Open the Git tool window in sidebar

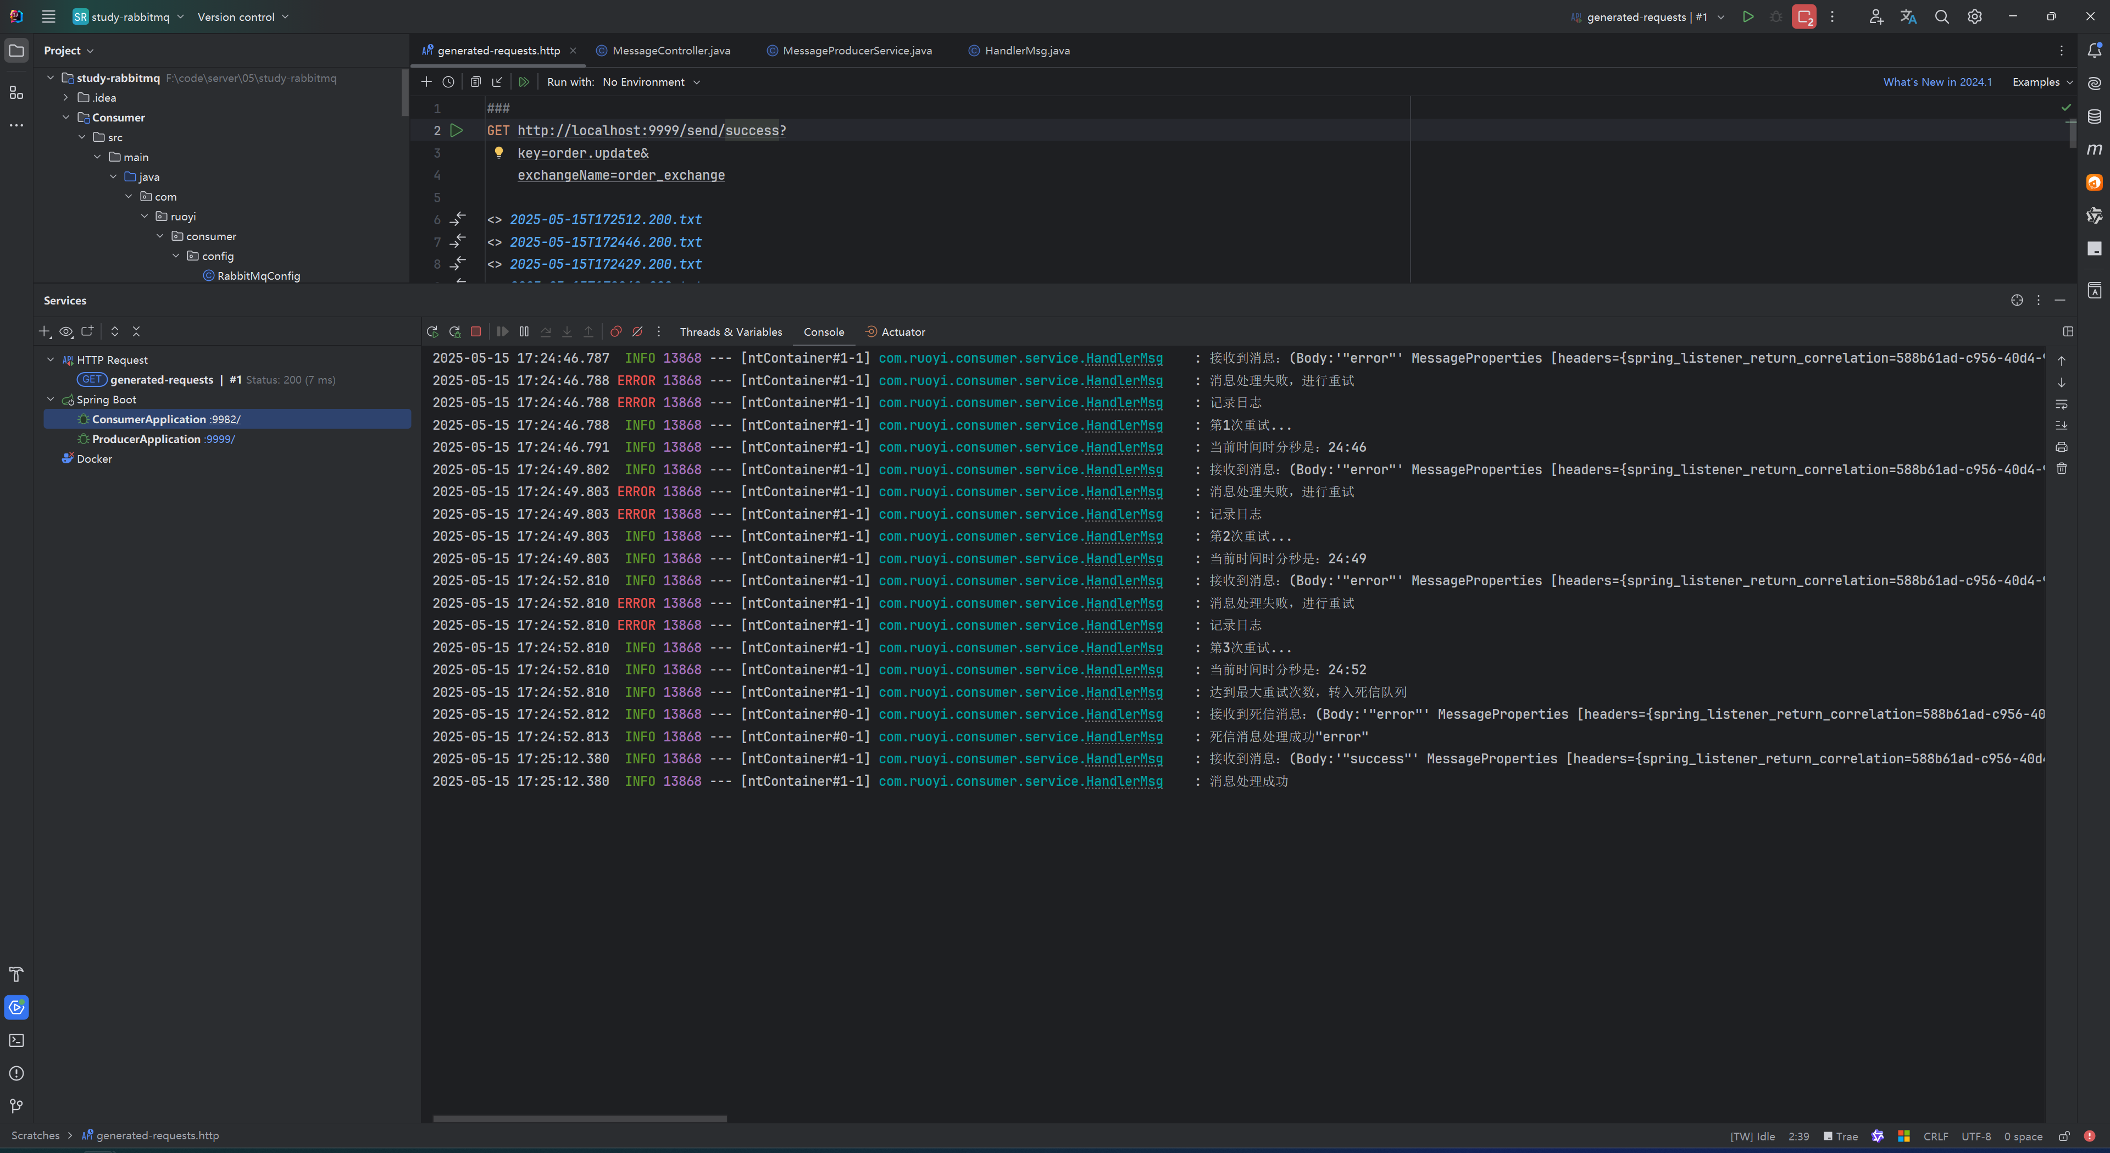point(16,1106)
